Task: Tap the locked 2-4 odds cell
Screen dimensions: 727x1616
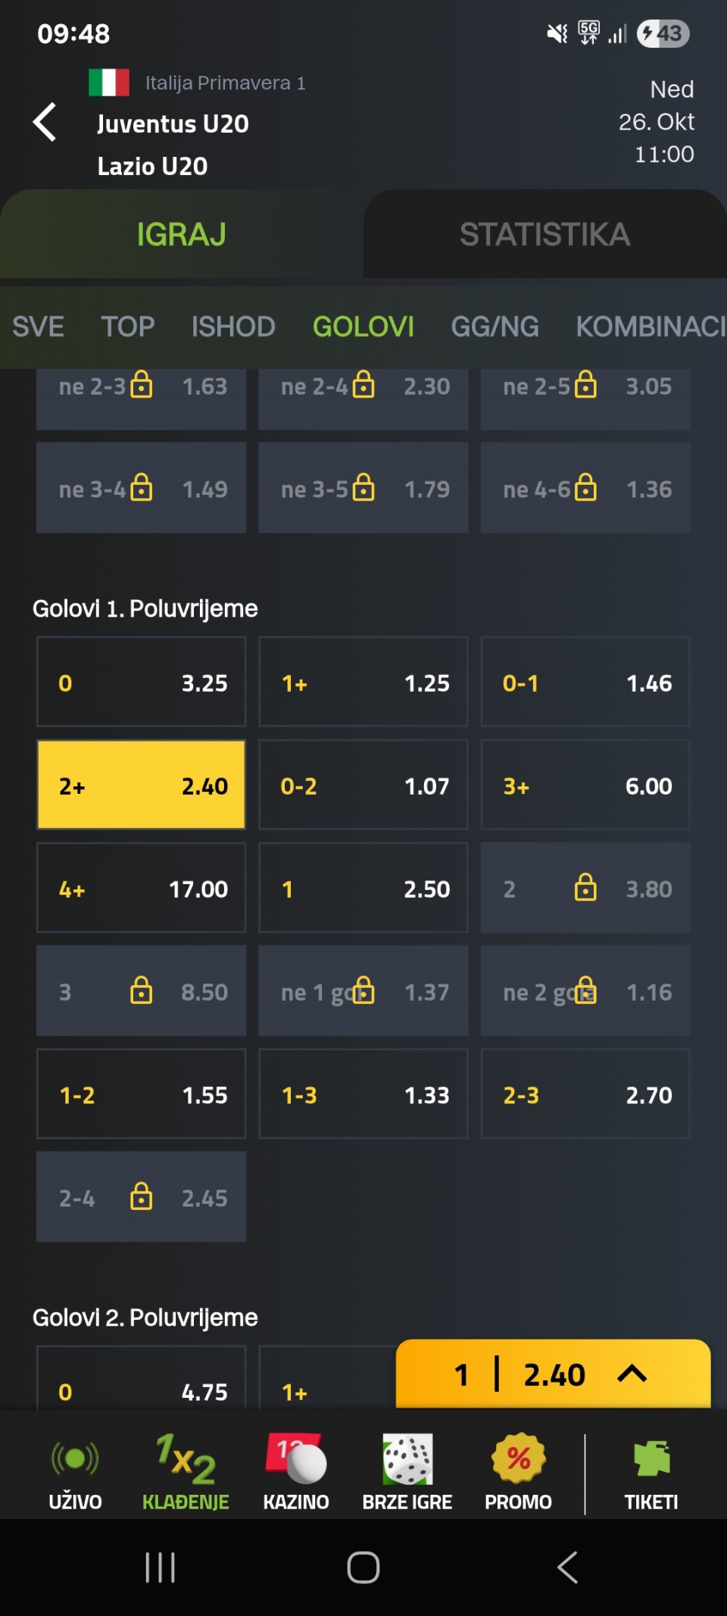Action: coord(142,1197)
